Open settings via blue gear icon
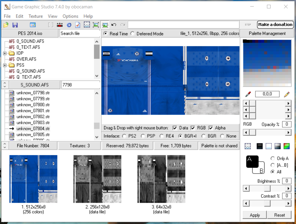 point(69,25)
